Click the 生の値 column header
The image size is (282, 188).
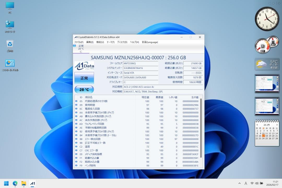[x=189, y=97]
